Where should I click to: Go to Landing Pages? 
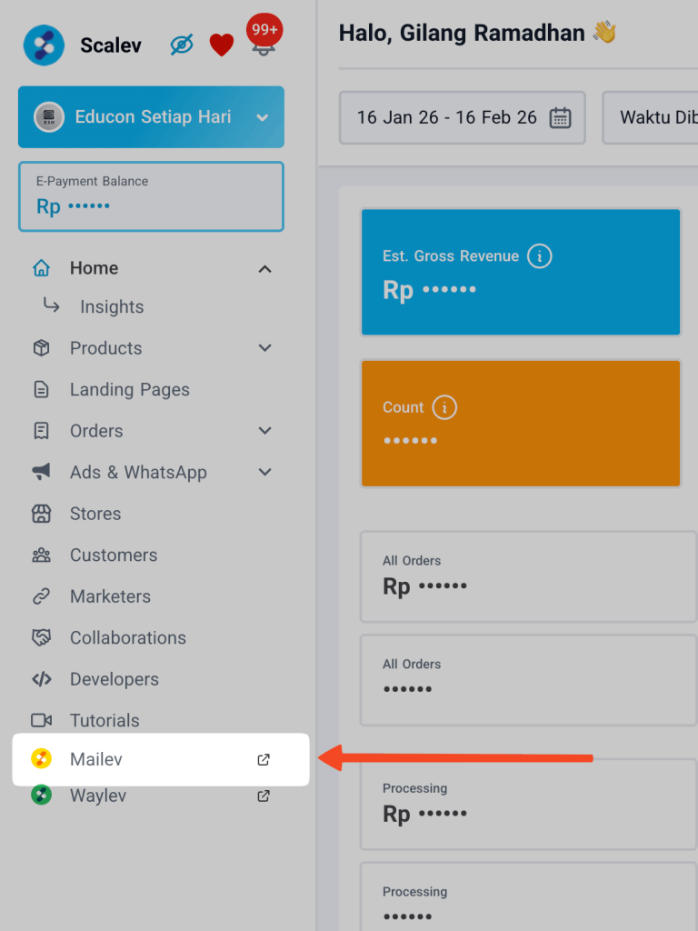(x=129, y=390)
